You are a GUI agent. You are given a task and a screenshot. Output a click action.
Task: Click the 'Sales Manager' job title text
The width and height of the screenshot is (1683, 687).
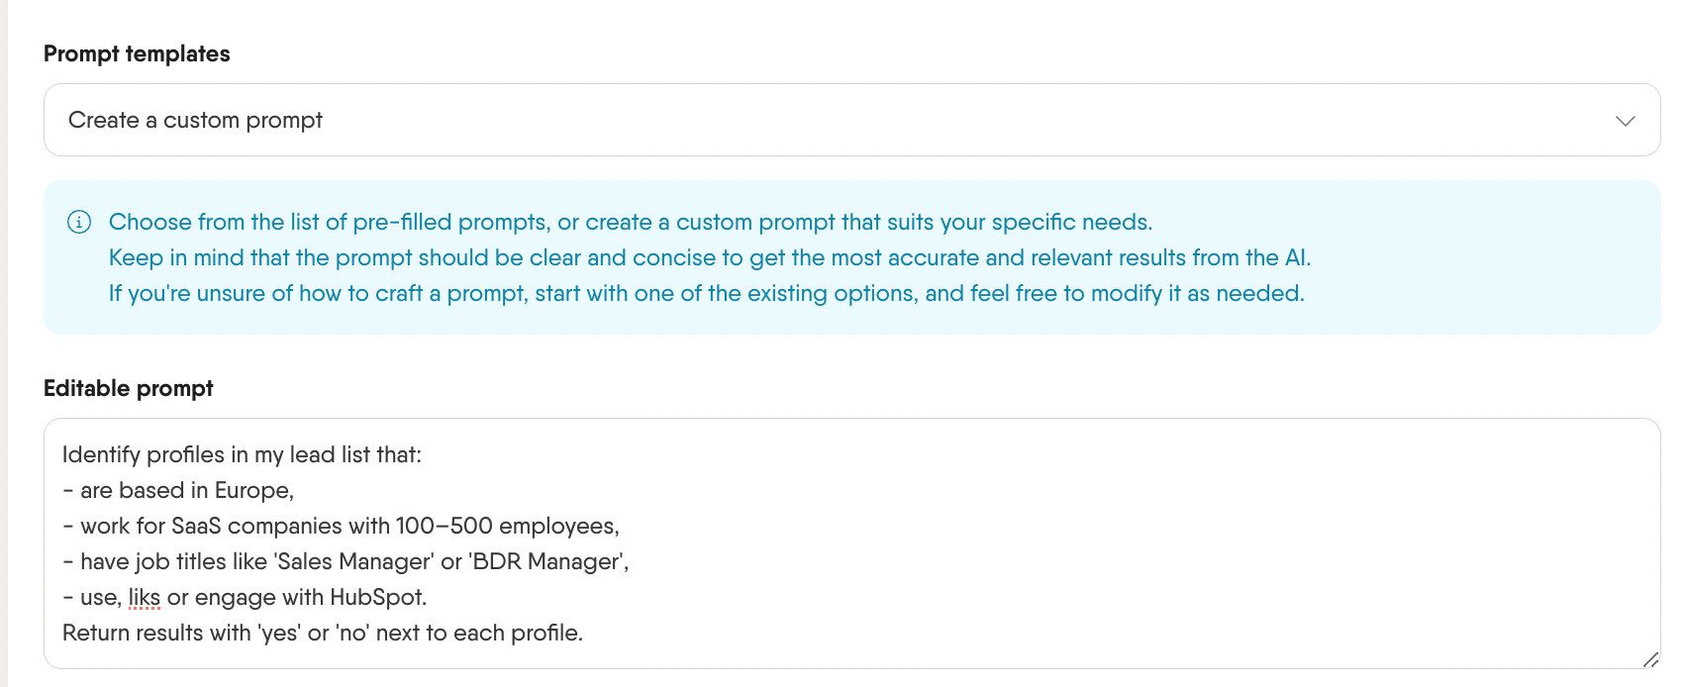tap(354, 561)
